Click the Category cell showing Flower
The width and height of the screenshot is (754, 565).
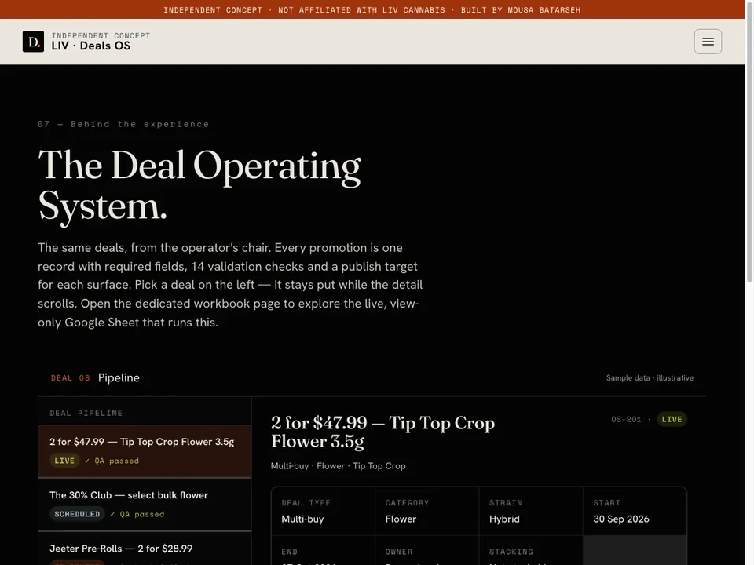[x=427, y=511]
